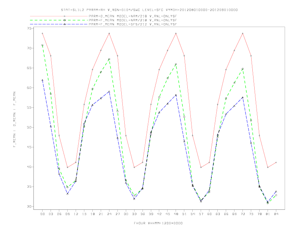Click the red plus data point at hour 57
Viewport: 301px width, 233px height.
tap(201, 167)
